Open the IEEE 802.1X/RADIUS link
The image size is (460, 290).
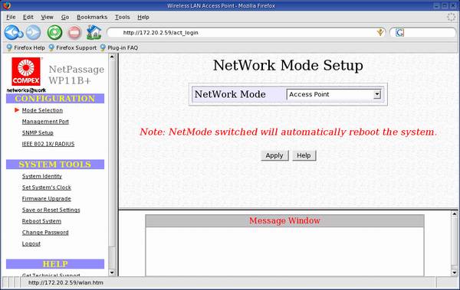(x=48, y=144)
